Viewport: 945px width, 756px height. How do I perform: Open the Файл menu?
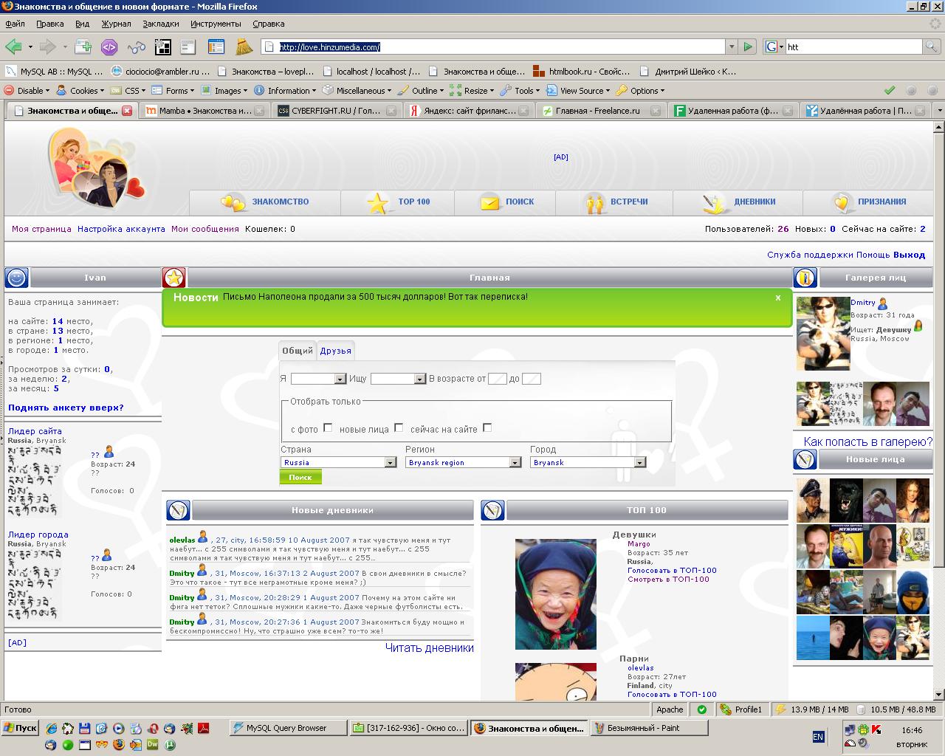tap(15, 24)
